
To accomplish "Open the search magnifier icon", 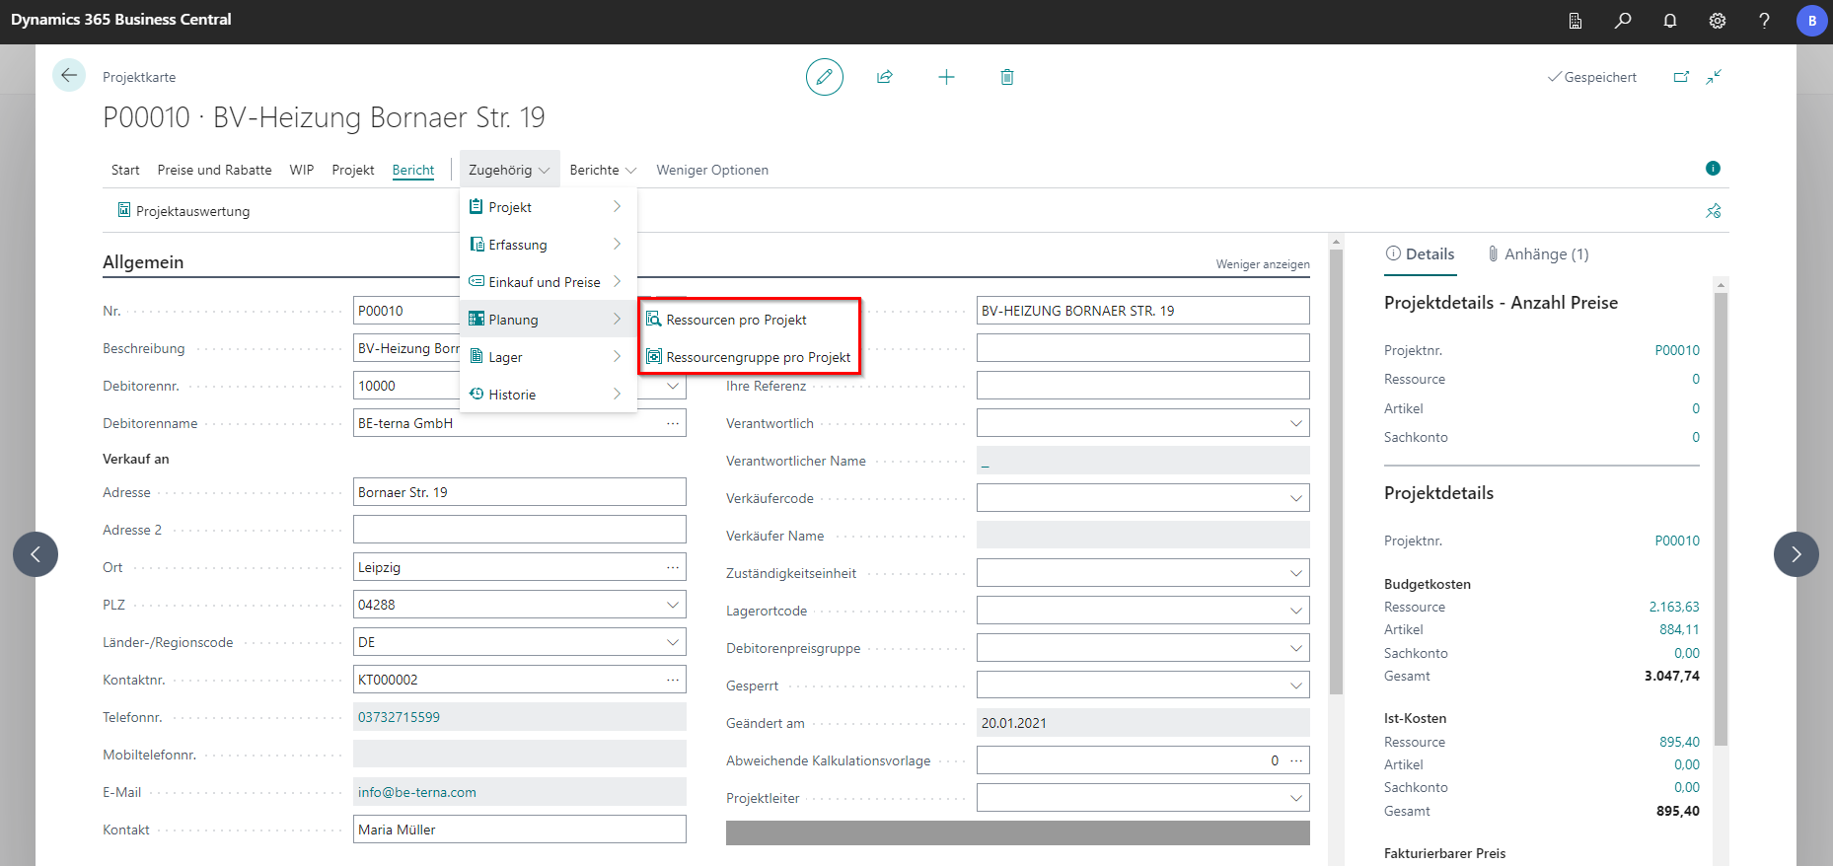I will [1623, 21].
